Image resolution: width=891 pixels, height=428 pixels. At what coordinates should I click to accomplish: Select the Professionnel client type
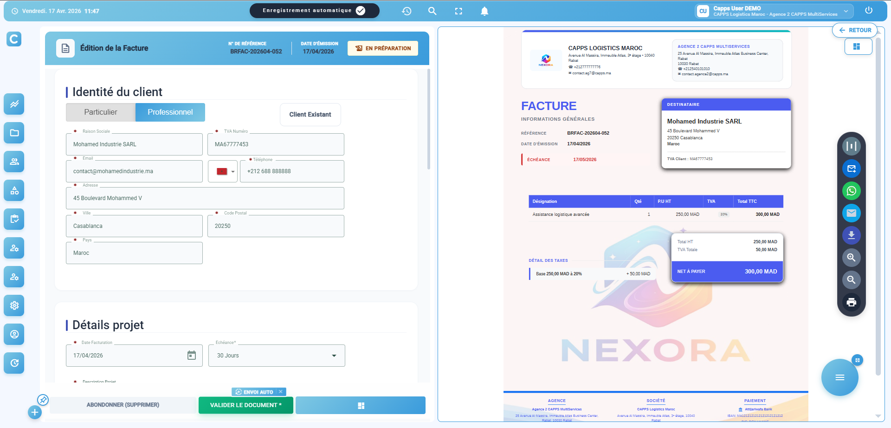tap(170, 112)
